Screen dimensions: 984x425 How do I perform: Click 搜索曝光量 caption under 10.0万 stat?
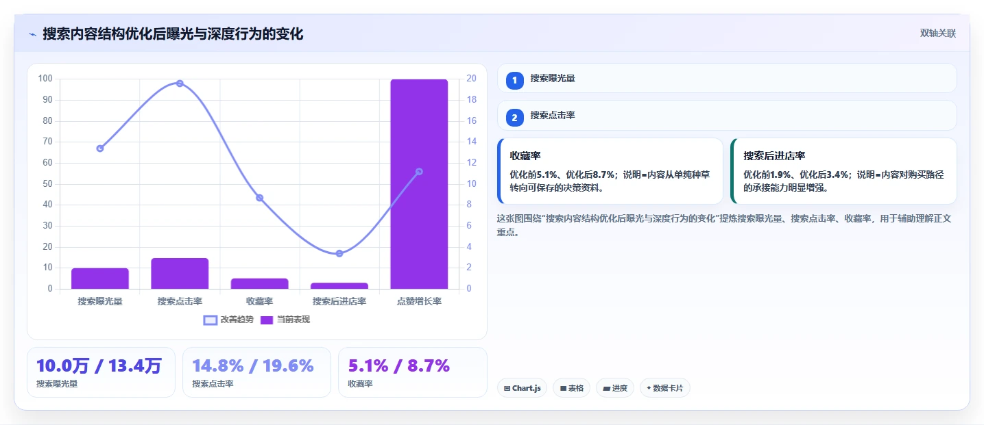pos(57,384)
